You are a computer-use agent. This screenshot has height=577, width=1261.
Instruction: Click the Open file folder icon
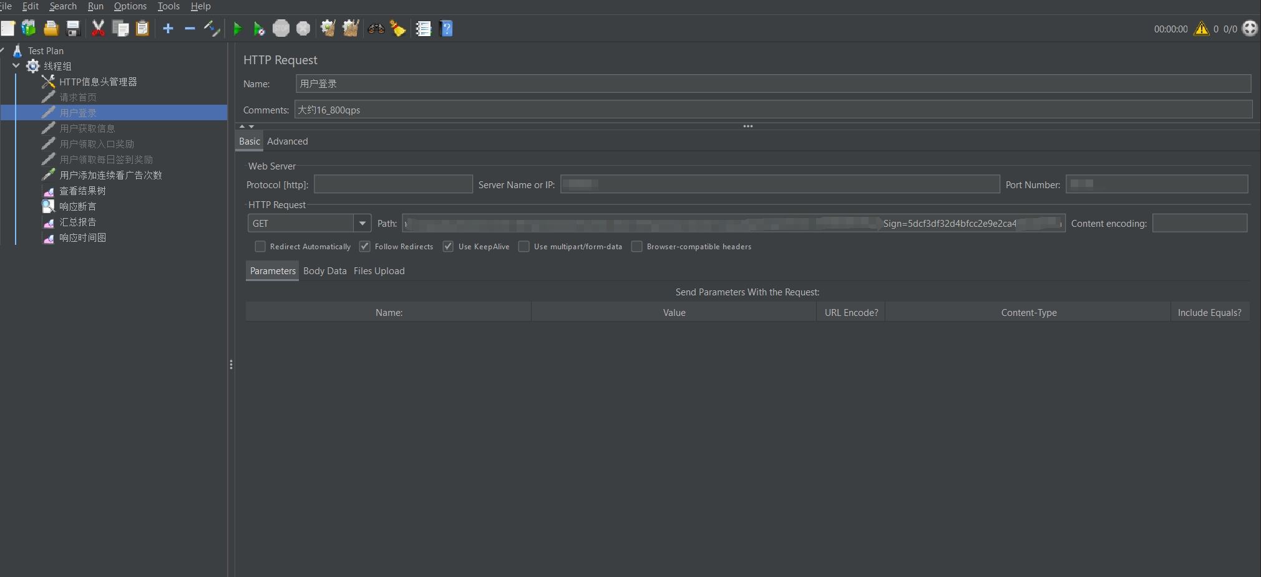click(x=51, y=29)
